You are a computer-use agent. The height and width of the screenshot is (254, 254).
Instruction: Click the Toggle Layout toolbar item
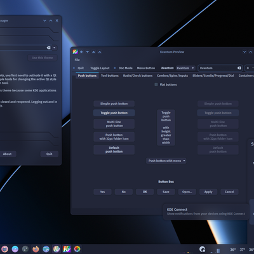(x=100, y=68)
